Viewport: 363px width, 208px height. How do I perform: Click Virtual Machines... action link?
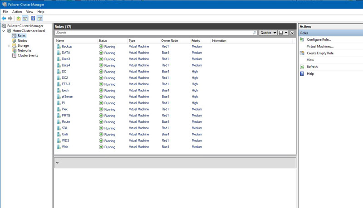click(x=320, y=47)
